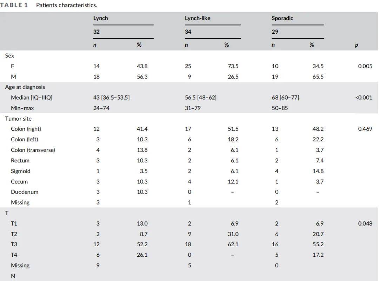Select the "Min–max" row label
The width and height of the screenshot is (379, 281).
click(22, 108)
